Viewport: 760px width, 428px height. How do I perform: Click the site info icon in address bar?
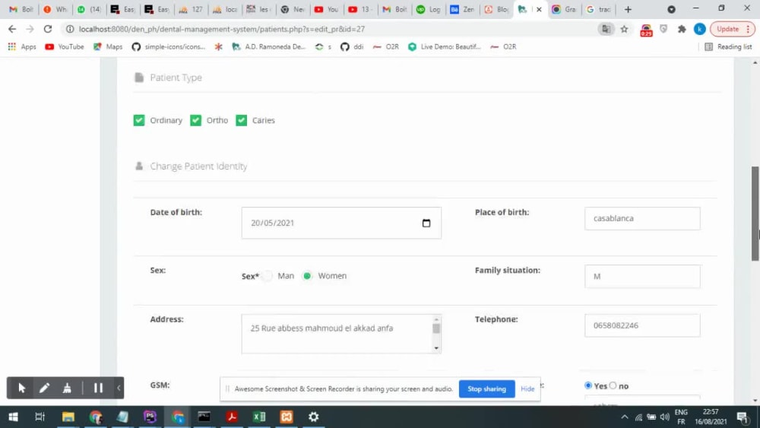pyautogui.click(x=70, y=29)
